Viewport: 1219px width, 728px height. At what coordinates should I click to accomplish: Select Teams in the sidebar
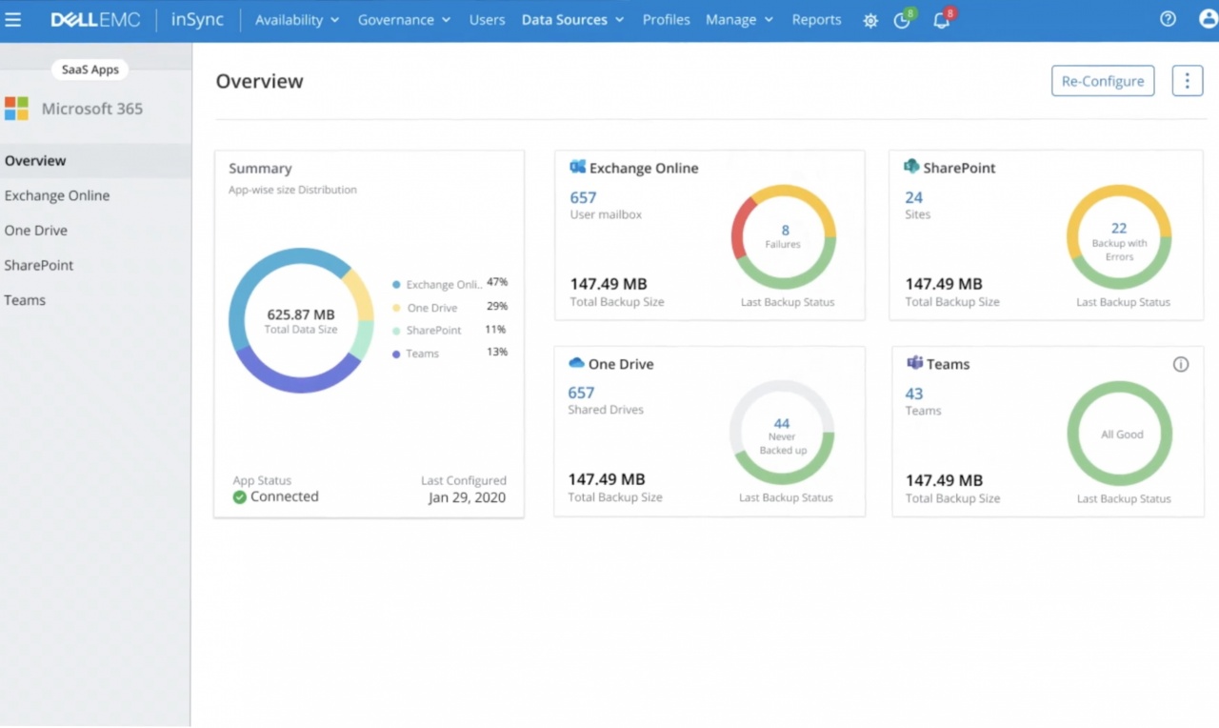pos(95,299)
